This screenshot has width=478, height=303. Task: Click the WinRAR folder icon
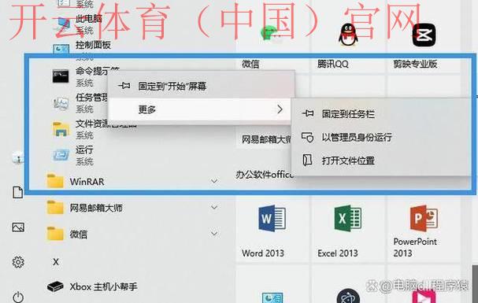[x=55, y=181]
